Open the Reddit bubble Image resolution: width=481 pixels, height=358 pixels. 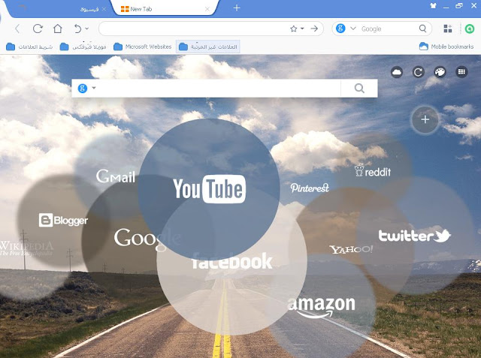click(x=373, y=170)
